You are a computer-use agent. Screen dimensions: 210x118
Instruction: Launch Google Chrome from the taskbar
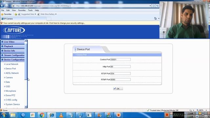(x=42, y=115)
